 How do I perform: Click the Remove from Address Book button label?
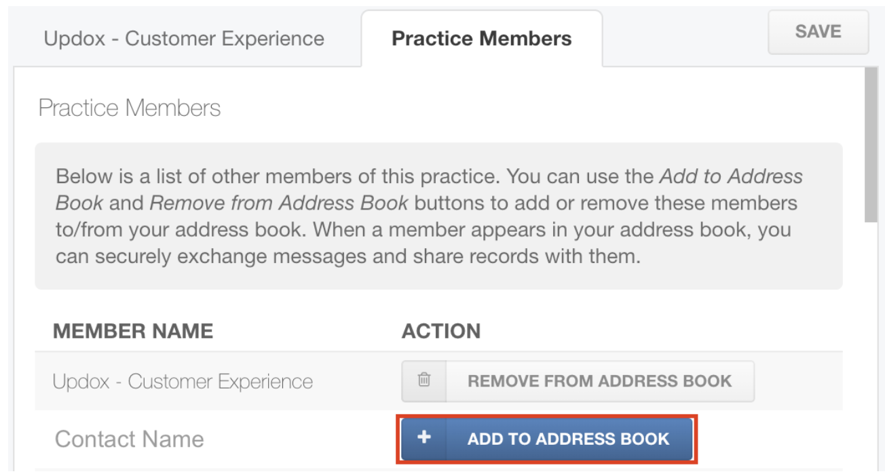point(599,381)
